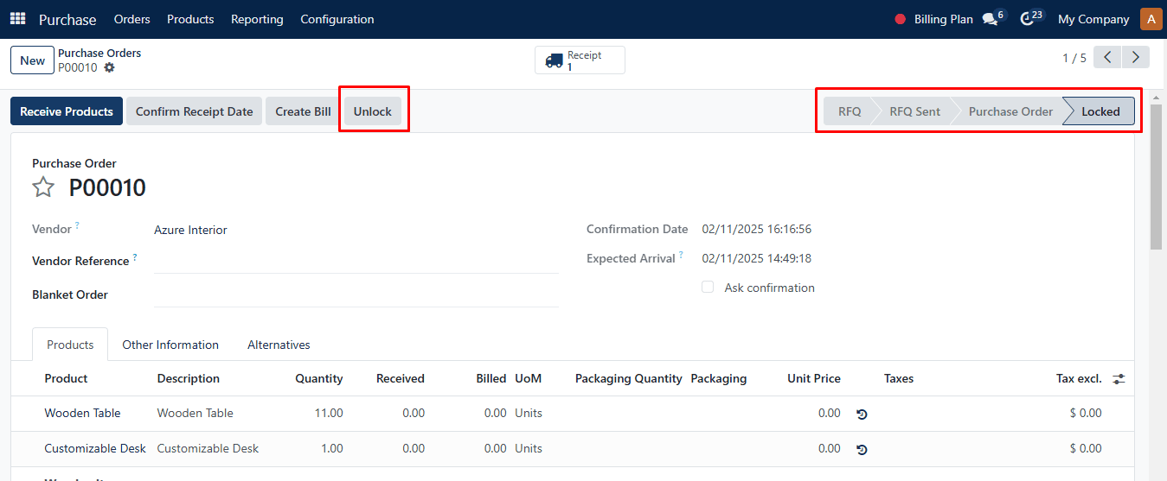1167x481 pixels.
Task: Click the Purchase app title
Action: (x=67, y=19)
